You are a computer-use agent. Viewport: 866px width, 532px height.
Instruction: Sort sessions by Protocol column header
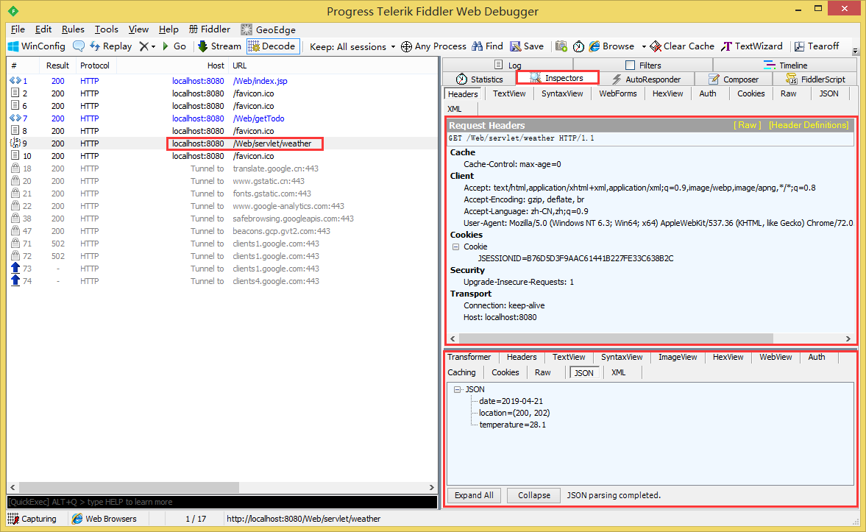[x=95, y=65]
